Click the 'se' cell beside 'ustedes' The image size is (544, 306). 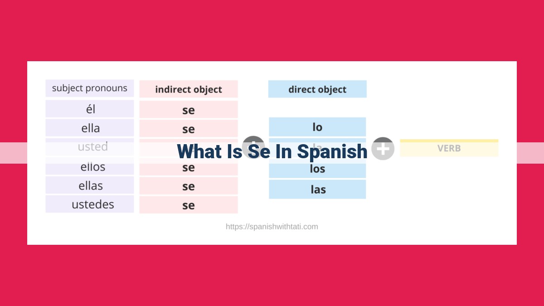[189, 205]
